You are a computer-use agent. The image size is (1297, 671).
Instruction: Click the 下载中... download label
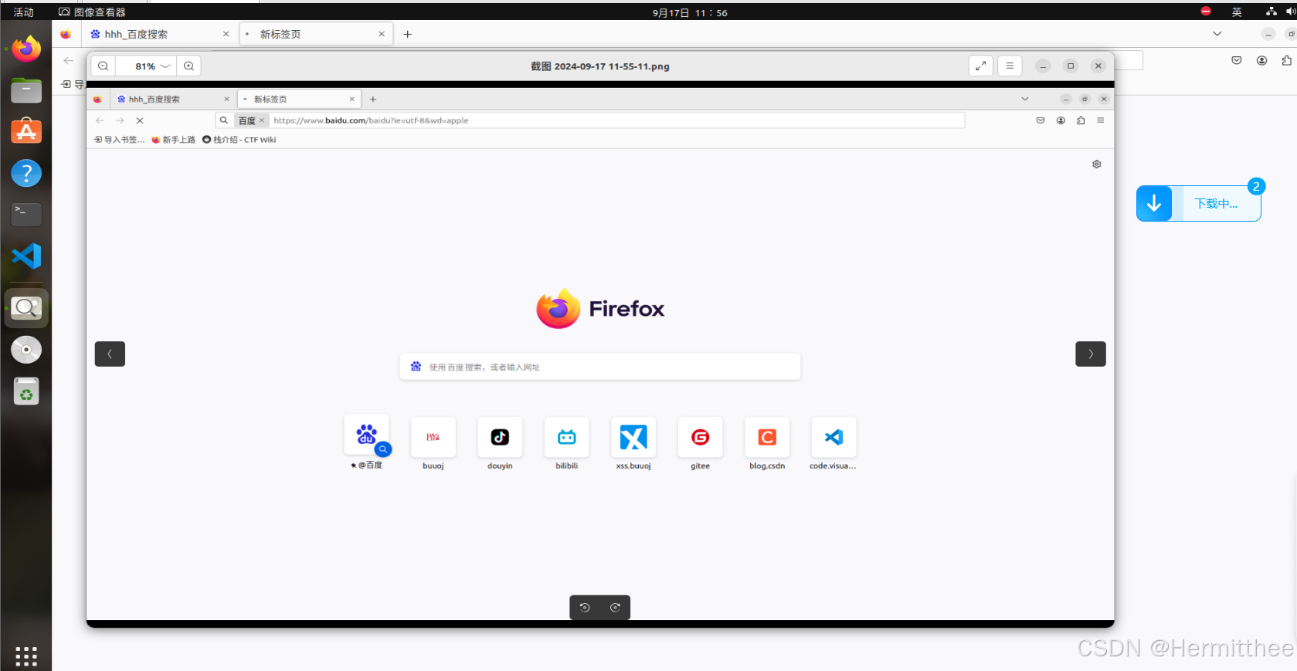(x=1216, y=204)
